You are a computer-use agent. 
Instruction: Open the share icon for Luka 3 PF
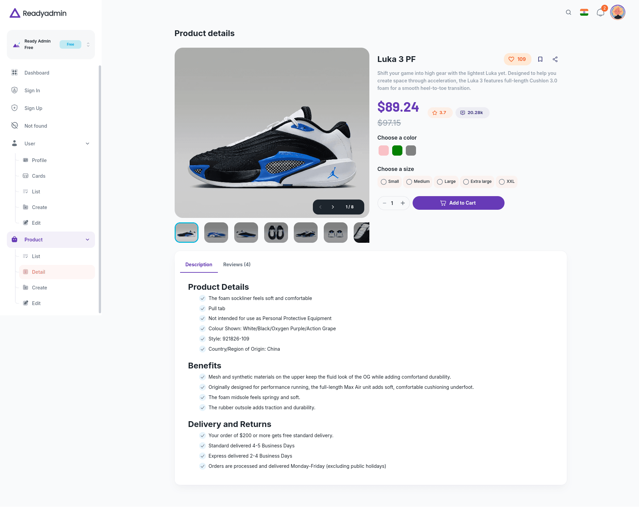pos(555,59)
